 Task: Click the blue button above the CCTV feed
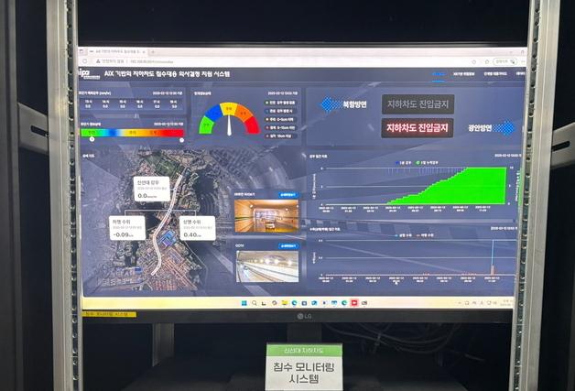[x=287, y=247]
